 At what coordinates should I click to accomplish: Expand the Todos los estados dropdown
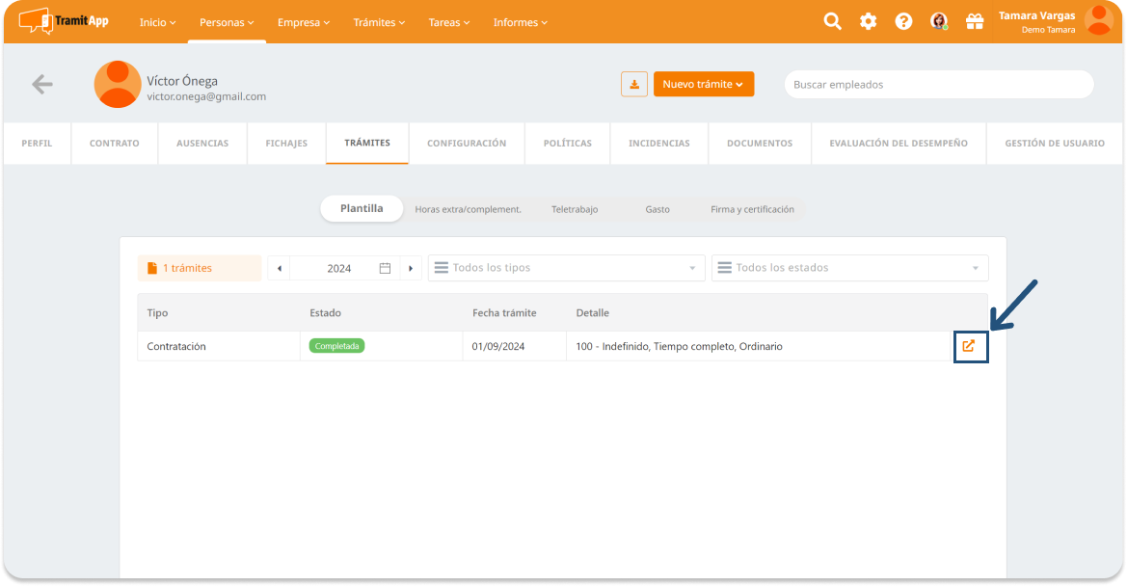849,268
